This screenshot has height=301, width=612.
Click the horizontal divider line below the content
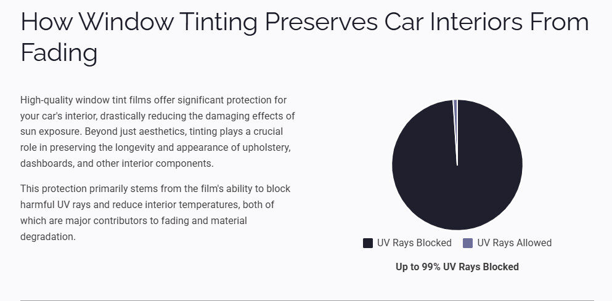(x=306, y=300)
